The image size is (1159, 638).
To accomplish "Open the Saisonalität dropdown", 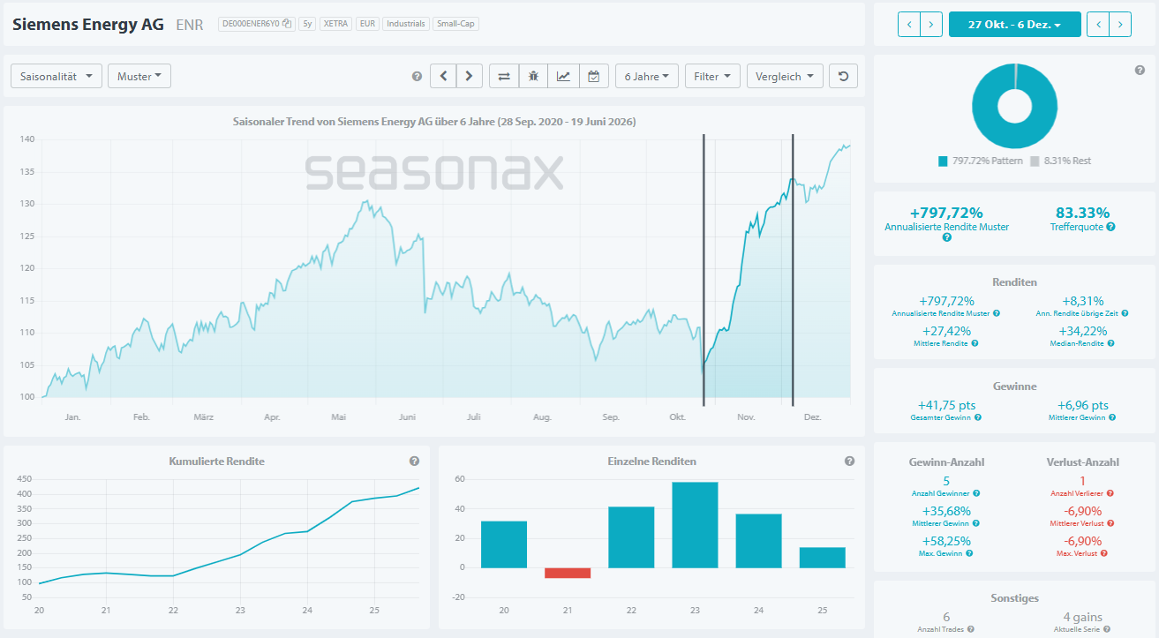I will (56, 76).
